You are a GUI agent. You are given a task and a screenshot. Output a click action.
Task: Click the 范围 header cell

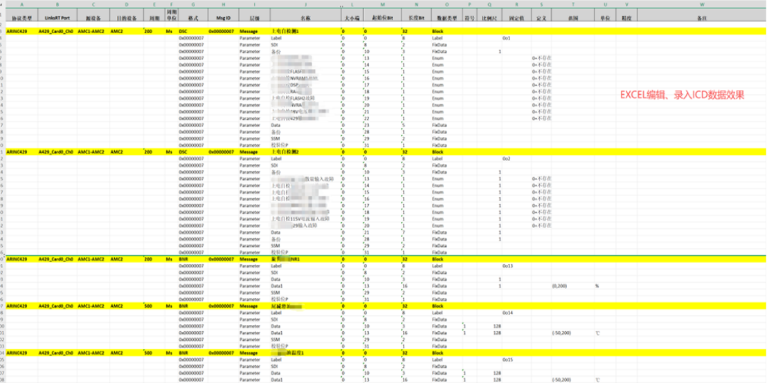point(573,15)
